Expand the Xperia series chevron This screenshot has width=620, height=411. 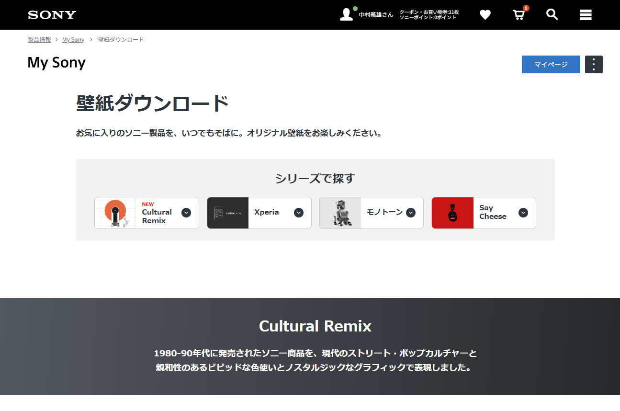(299, 213)
